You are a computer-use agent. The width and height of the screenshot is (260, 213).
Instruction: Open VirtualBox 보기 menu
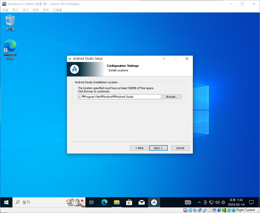(x=26, y=10)
